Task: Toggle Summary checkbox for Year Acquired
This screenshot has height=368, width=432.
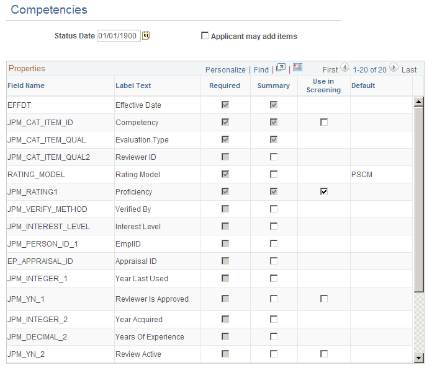Action: tap(274, 319)
